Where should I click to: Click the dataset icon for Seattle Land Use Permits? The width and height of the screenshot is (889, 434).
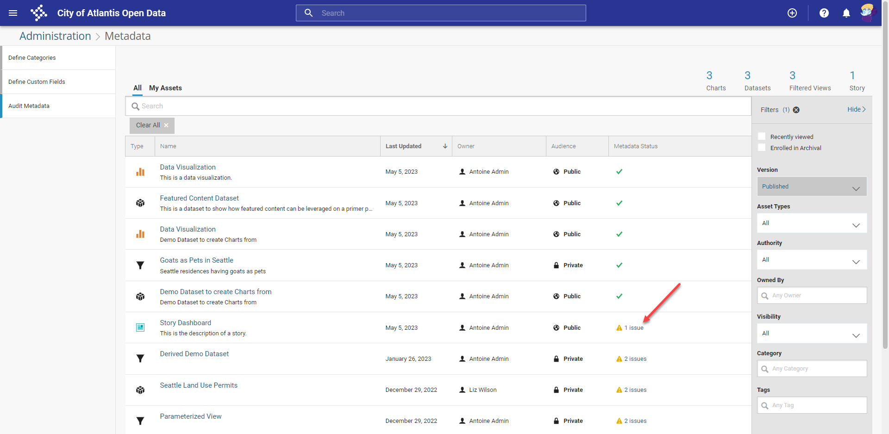tap(140, 390)
